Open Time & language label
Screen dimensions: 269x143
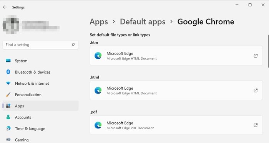[30, 129]
